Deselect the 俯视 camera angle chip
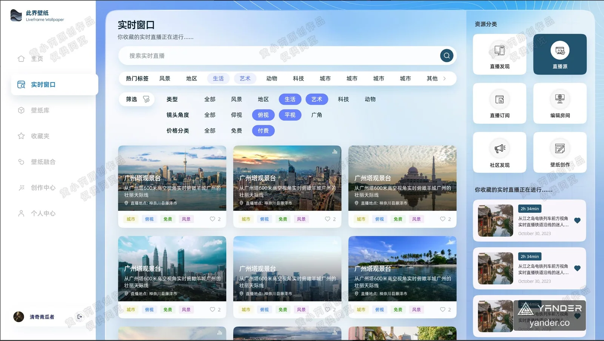Viewport: 604px width, 341px height. (x=263, y=115)
